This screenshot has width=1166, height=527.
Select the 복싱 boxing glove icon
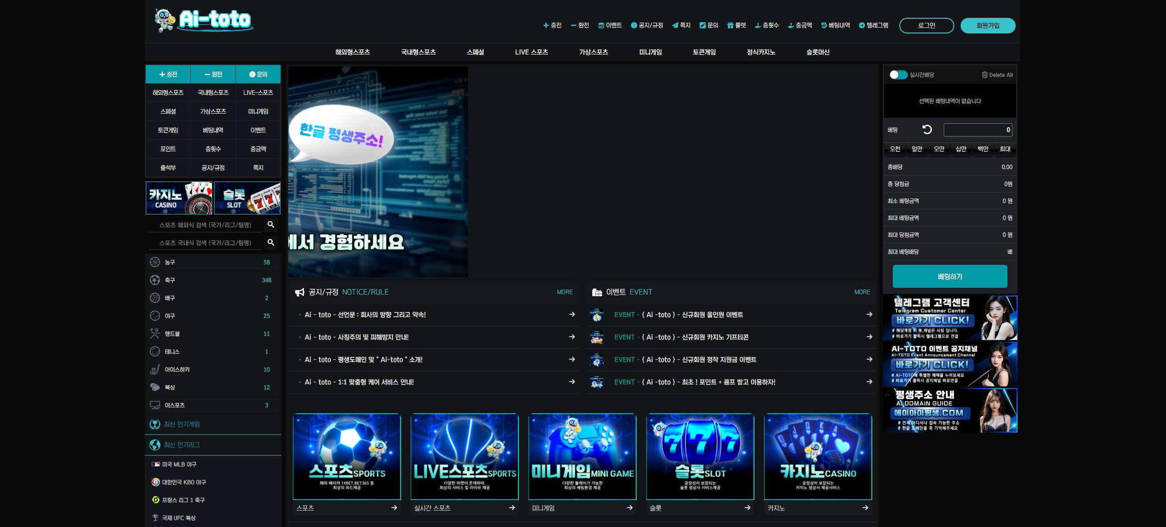pos(155,387)
